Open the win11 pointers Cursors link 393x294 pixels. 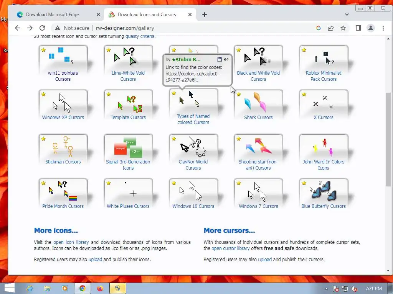coord(63,76)
